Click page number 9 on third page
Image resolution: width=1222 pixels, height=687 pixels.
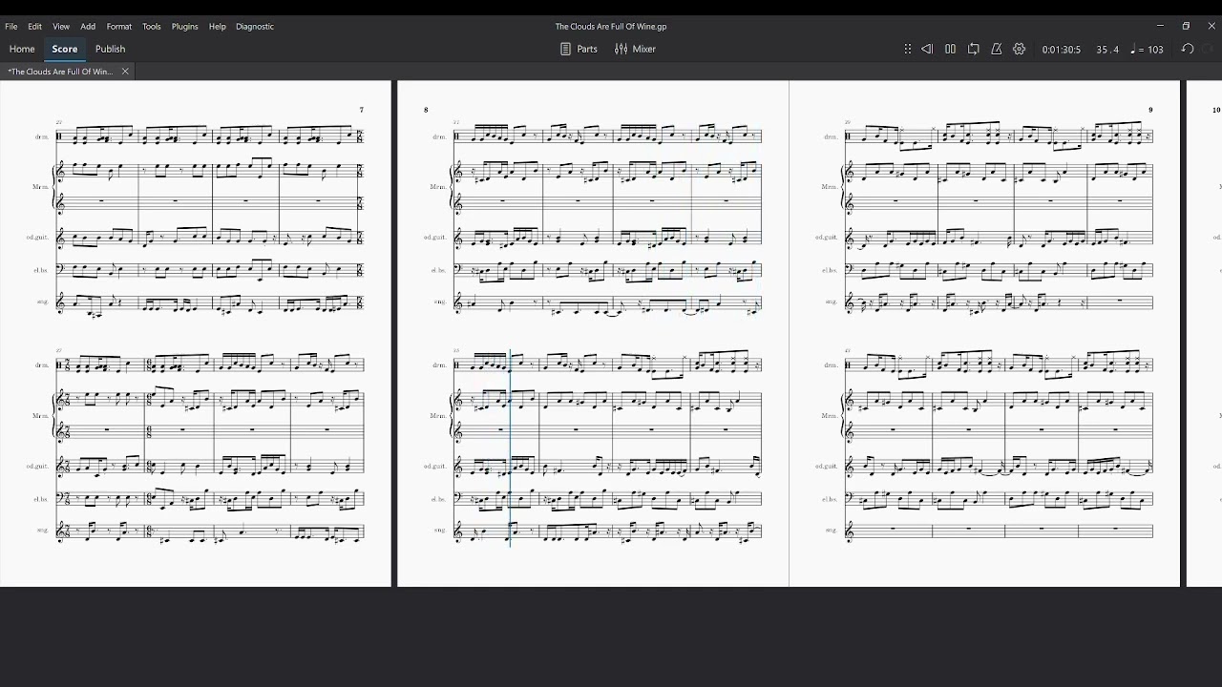pyautogui.click(x=1150, y=110)
